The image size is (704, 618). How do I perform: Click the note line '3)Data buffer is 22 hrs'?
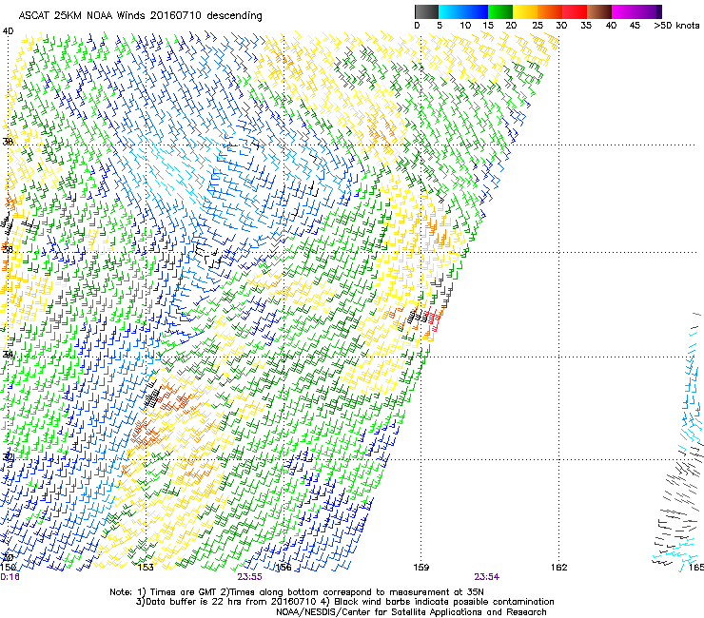point(344,602)
